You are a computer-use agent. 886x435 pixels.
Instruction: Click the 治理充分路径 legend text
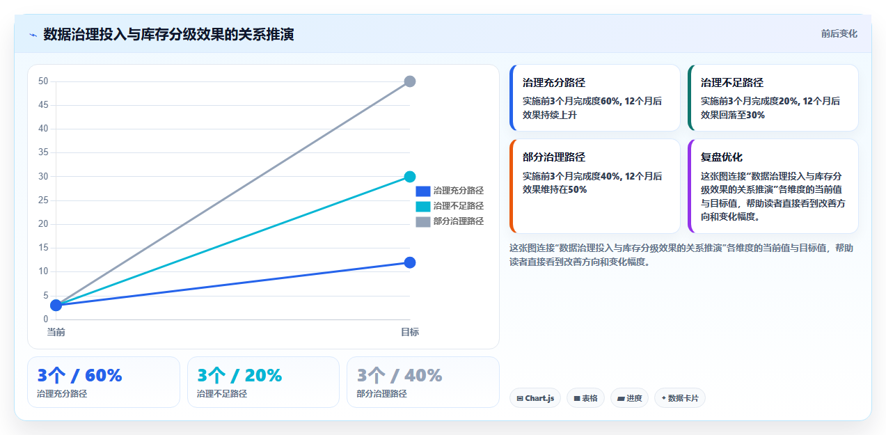[459, 191]
